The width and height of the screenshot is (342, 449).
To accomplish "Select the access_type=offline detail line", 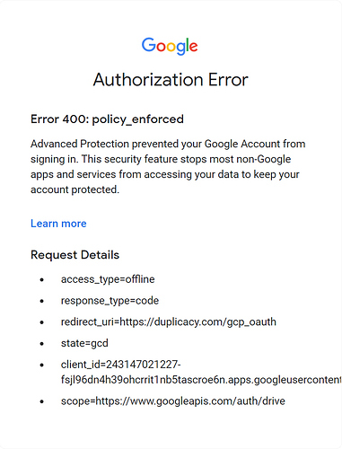I will (x=108, y=279).
